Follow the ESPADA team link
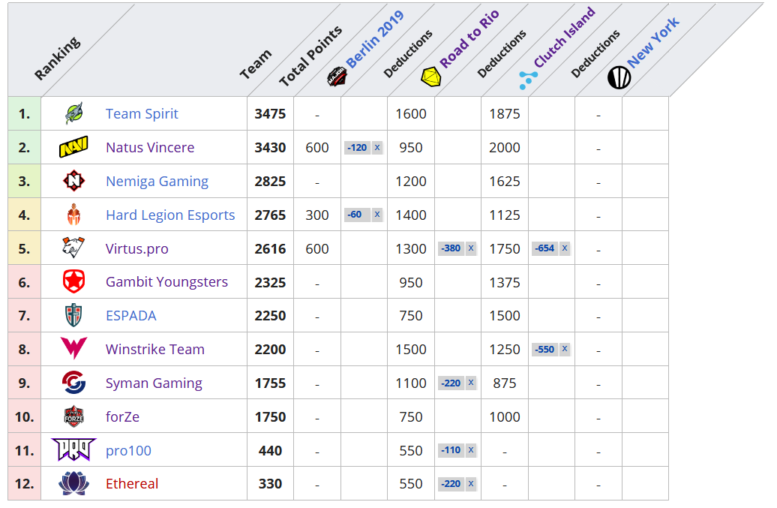The width and height of the screenshot is (777, 508). tap(130, 316)
